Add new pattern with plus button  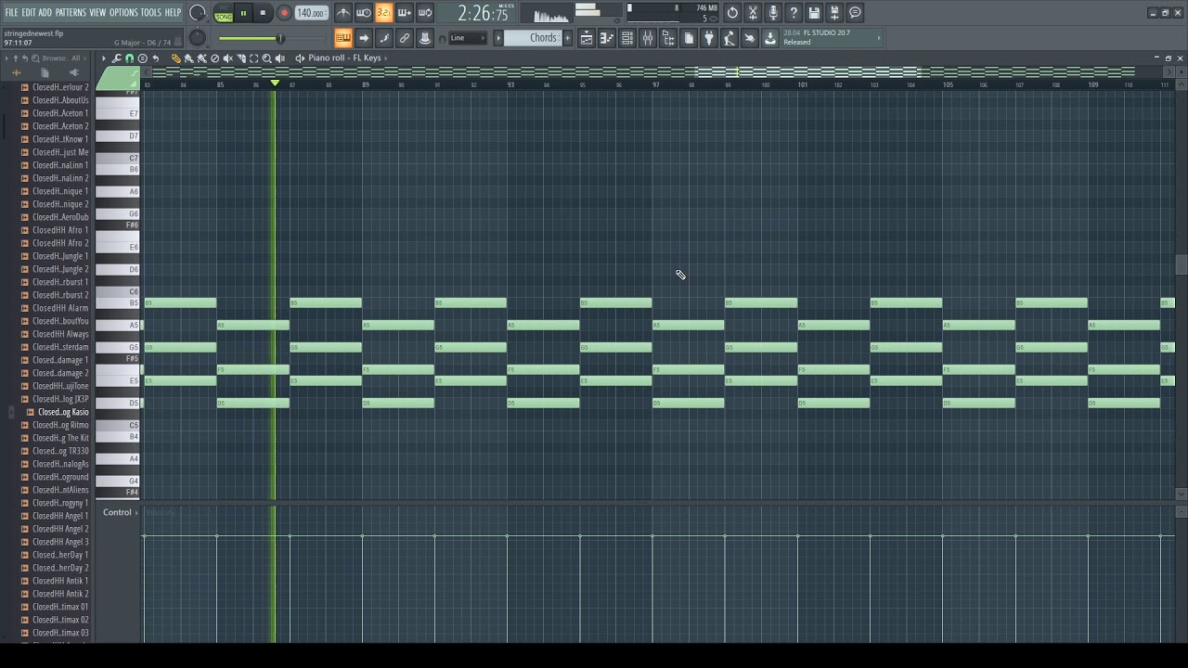pos(567,38)
